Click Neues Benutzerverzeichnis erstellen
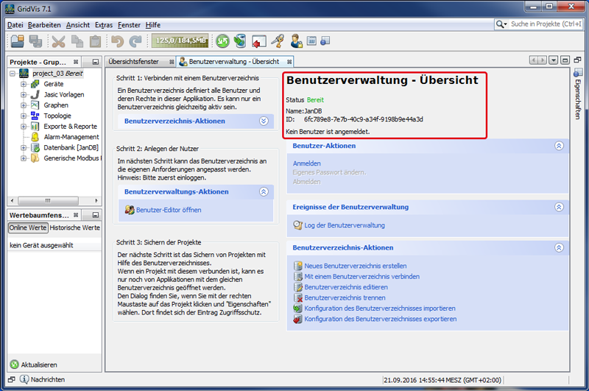 point(356,266)
